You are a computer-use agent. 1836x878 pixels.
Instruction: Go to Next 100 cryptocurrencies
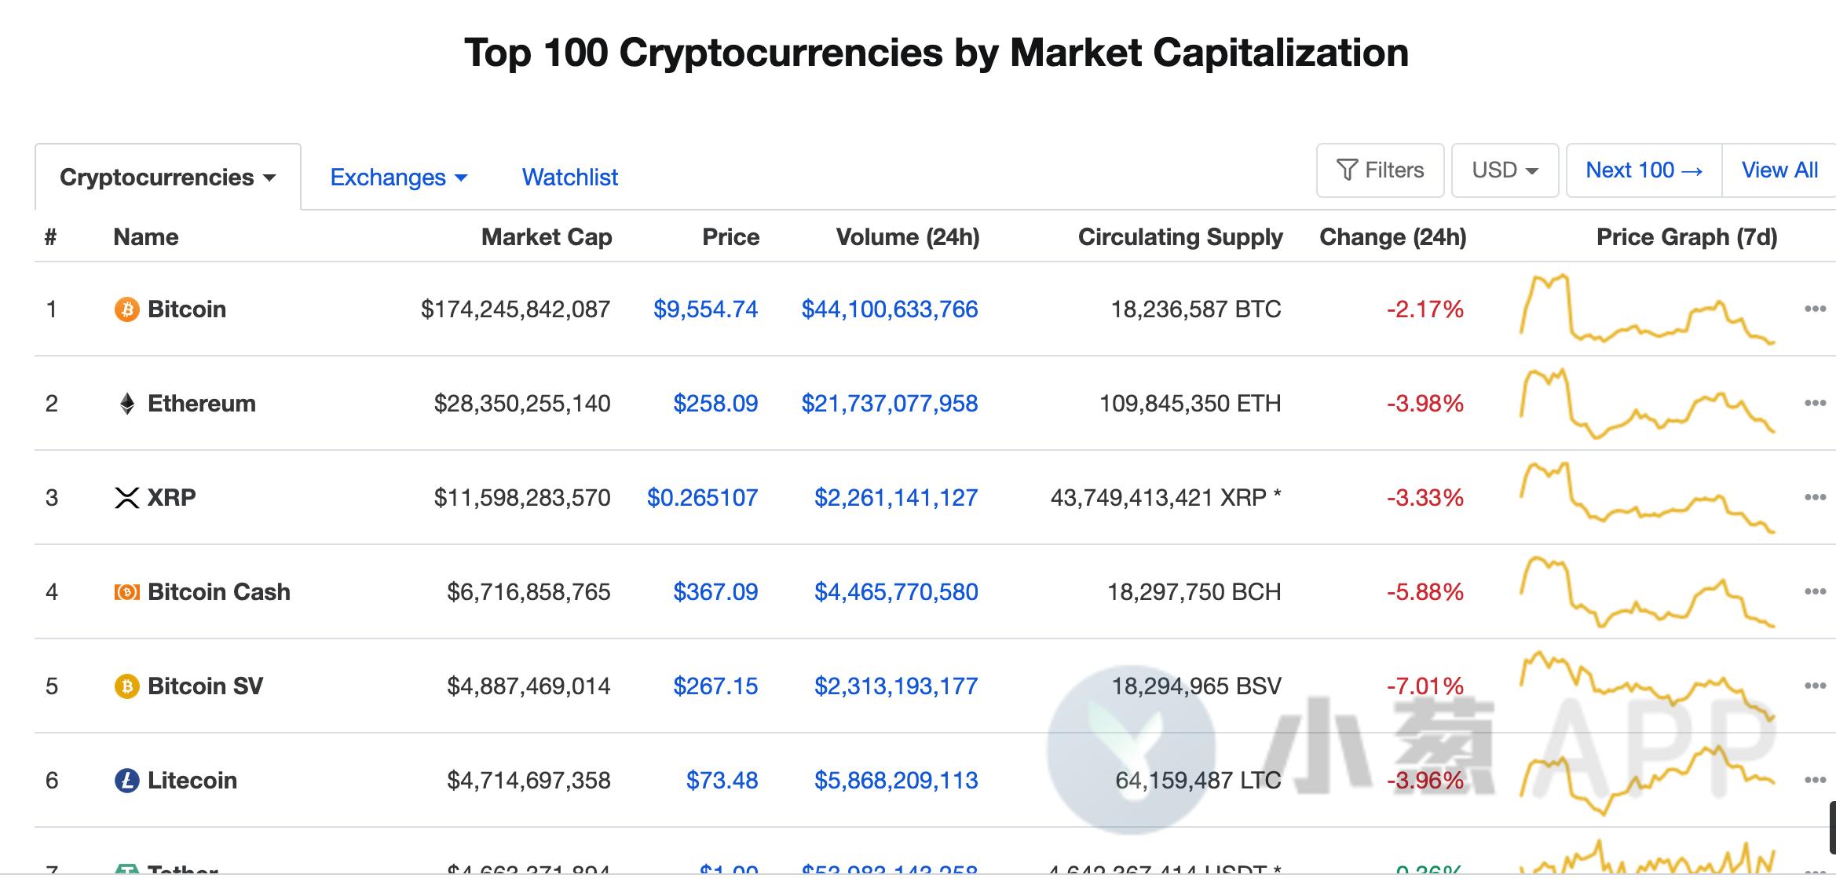pos(1644,170)
